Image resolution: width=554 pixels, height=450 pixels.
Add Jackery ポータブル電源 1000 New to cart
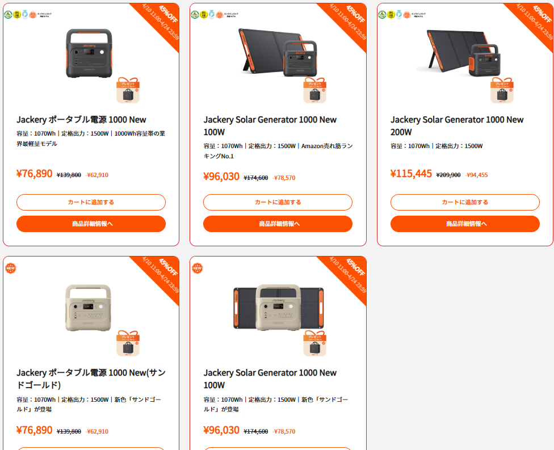[91, 203]
